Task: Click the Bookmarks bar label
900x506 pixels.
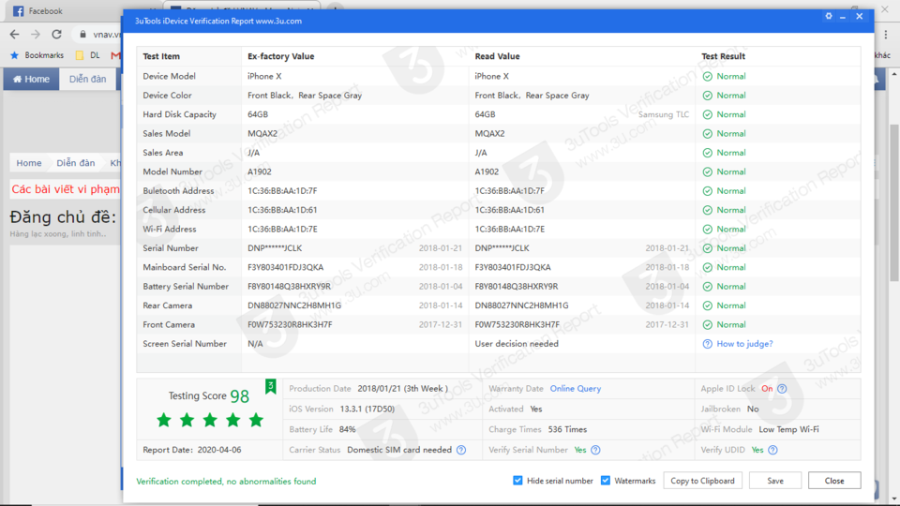Action: [44, 55]
